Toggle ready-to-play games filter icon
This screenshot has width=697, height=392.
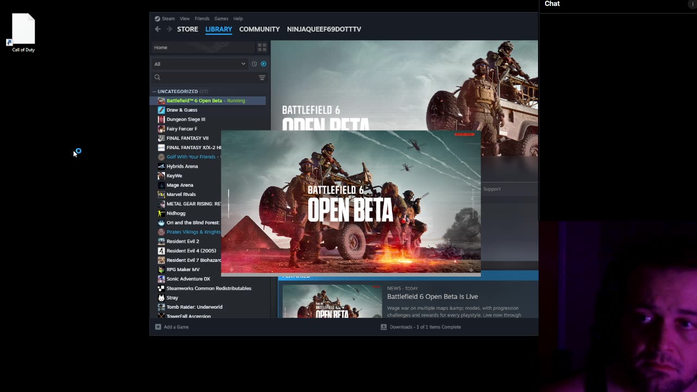click(x=264, y=64)
